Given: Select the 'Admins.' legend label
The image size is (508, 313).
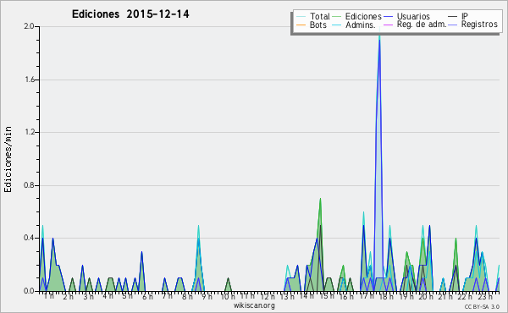Looking at the screenshot, I should click(361, 25).
